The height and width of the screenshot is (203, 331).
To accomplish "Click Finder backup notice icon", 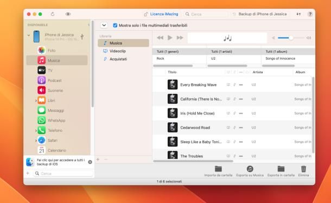I will (30, 162).
